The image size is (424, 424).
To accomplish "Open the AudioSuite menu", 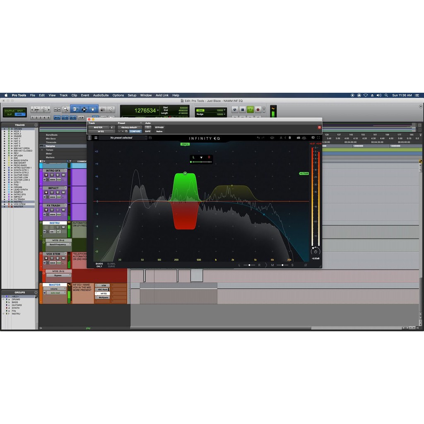I will click(101, 95).
